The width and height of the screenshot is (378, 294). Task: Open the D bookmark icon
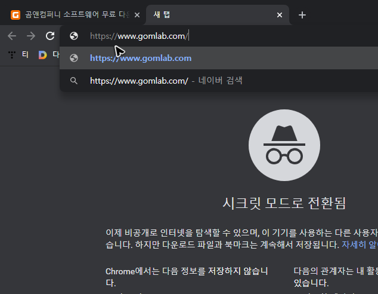click(42, 55)
